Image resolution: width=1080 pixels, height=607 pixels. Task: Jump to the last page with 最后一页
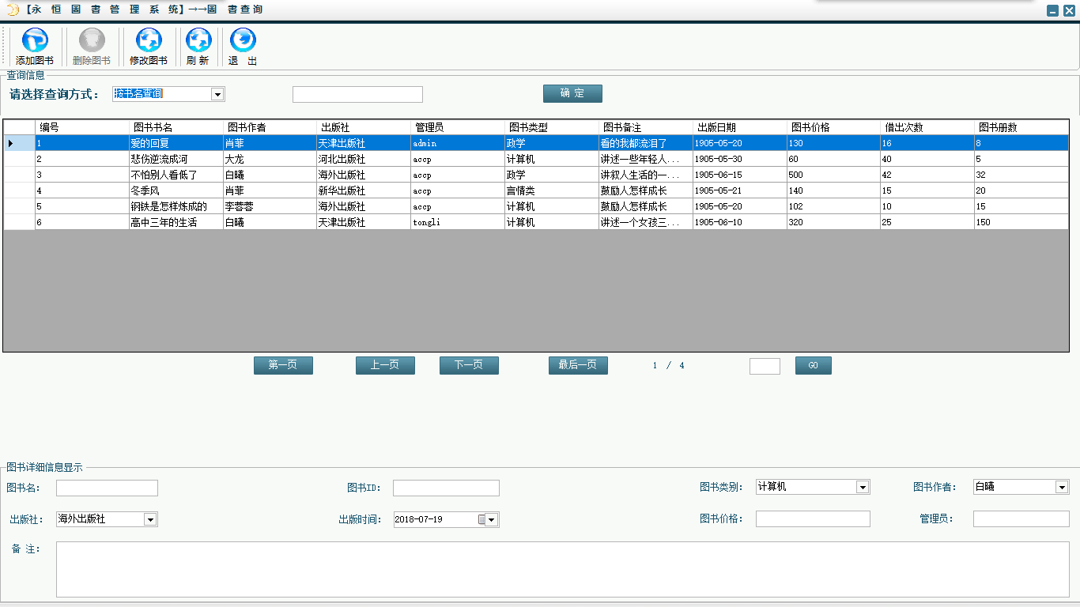578,365
